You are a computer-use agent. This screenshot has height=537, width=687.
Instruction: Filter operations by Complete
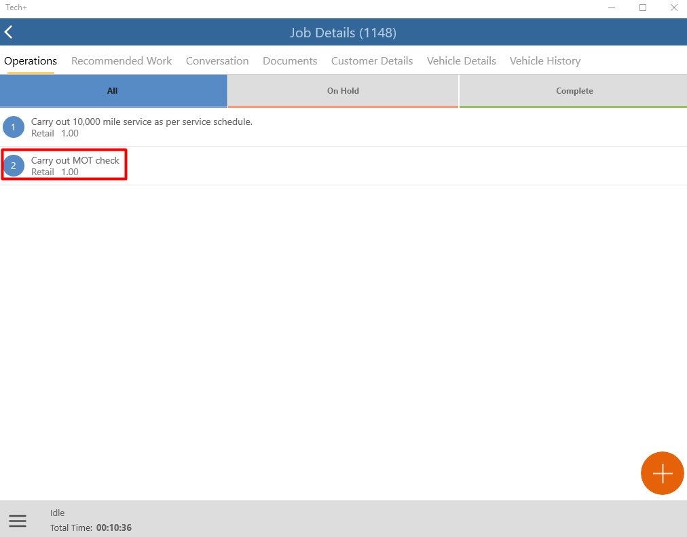[574, 91]
